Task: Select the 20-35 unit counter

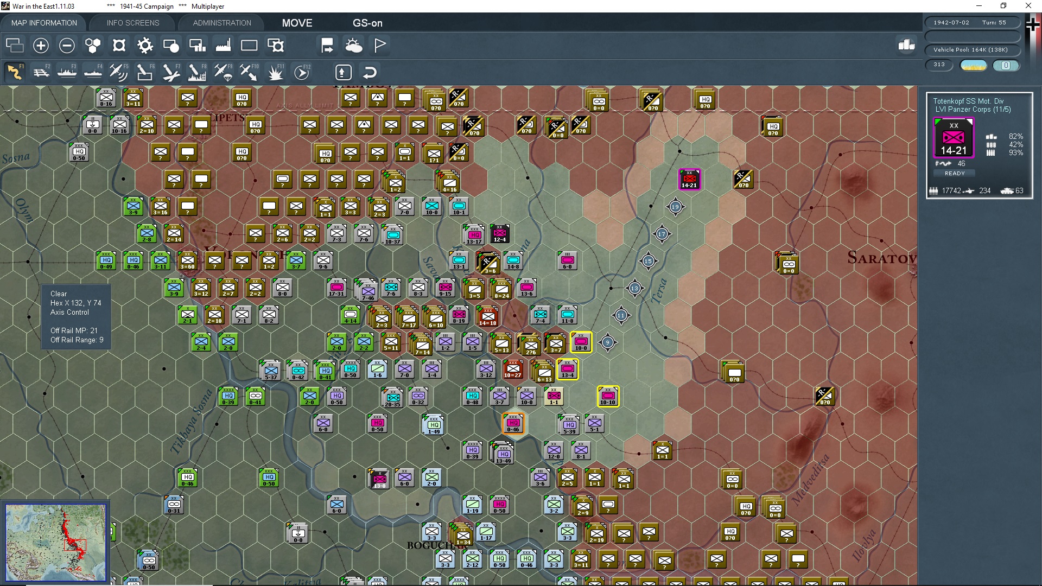Action: pos(392,398)
